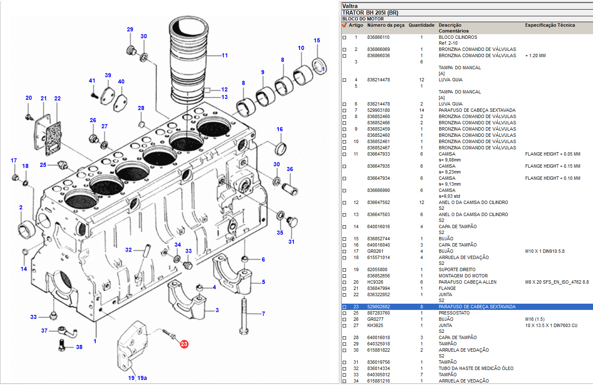This screenshot has width=593, height=385.
Task: Click the Quantidade column header
Action: 421,25
